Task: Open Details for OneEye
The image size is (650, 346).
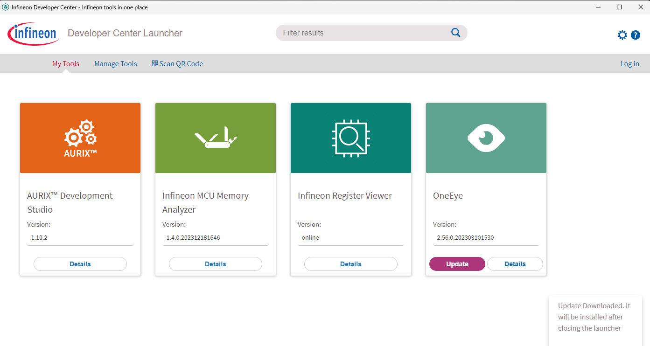Action: pyautogui.click(x=515, y=264)
